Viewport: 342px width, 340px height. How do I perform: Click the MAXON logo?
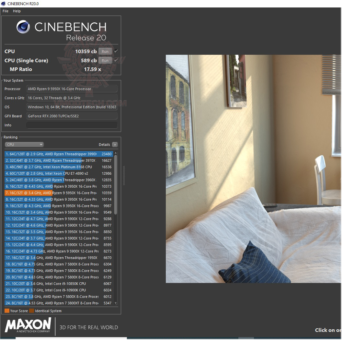point(28,325)
